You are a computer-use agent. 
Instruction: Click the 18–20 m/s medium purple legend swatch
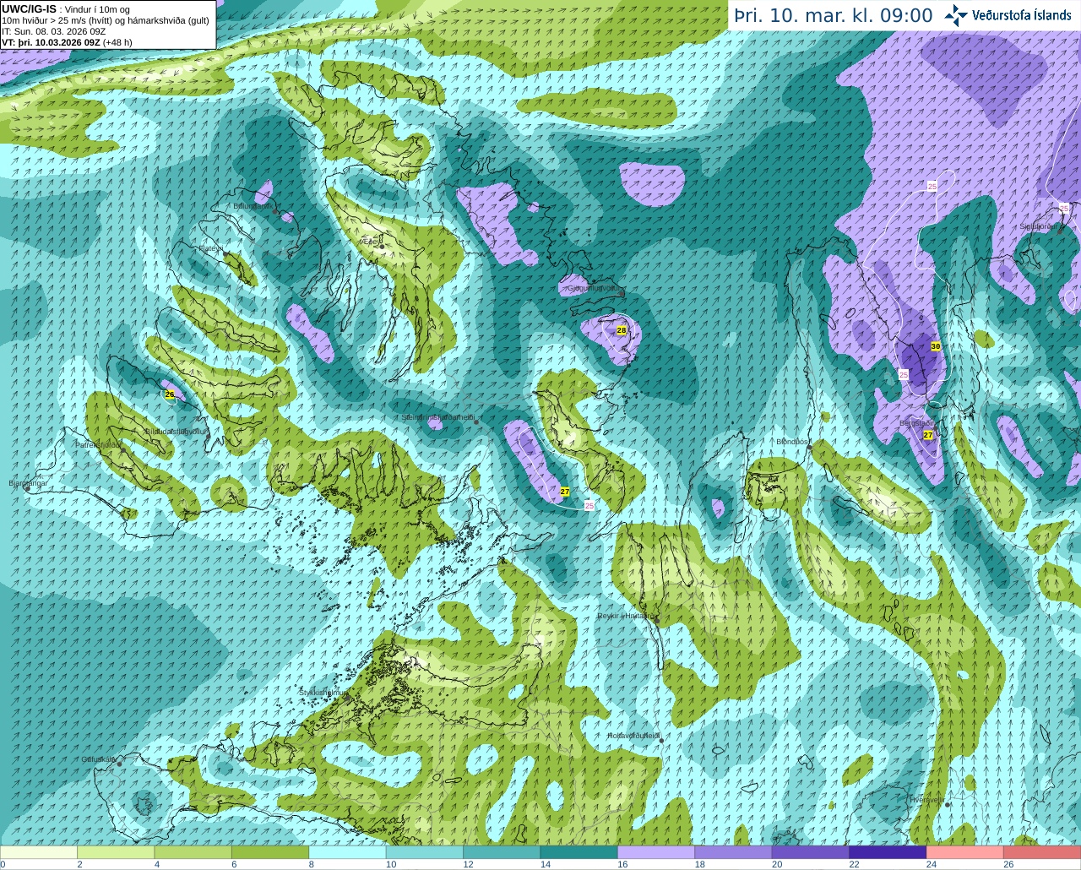(733, 852)
